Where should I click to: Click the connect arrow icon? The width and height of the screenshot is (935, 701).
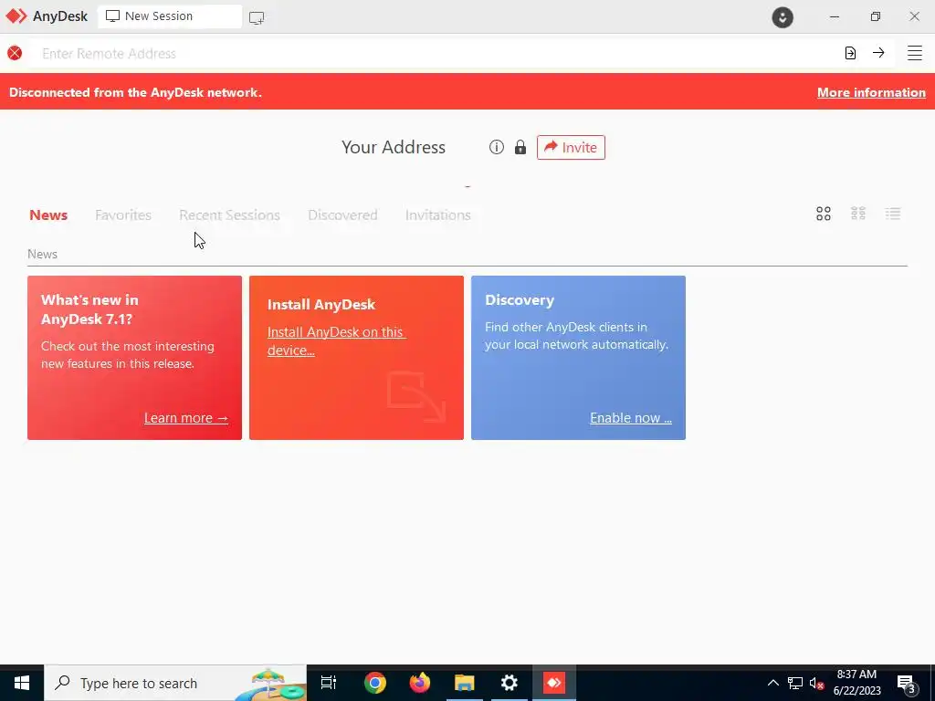[x=878, y=52]
